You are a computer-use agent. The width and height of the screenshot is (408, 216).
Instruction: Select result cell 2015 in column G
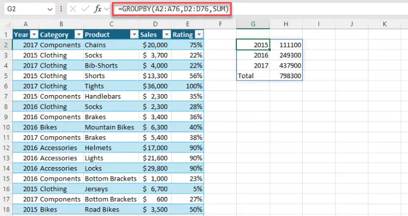point(253,45)
